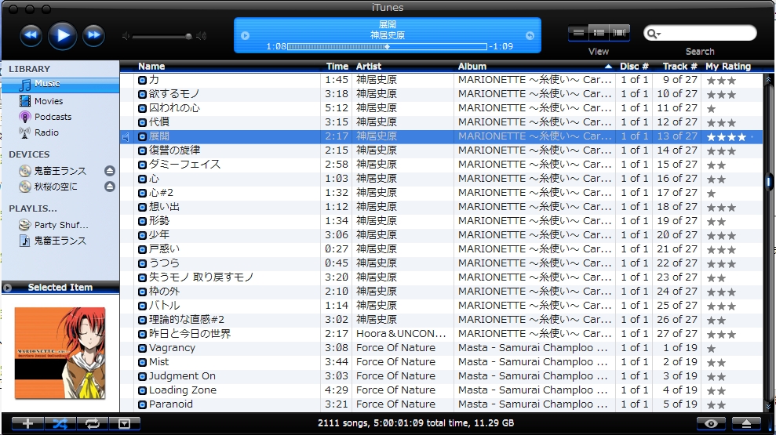Select Music in the Library
The image size is (776, 435).
point(60,85)
